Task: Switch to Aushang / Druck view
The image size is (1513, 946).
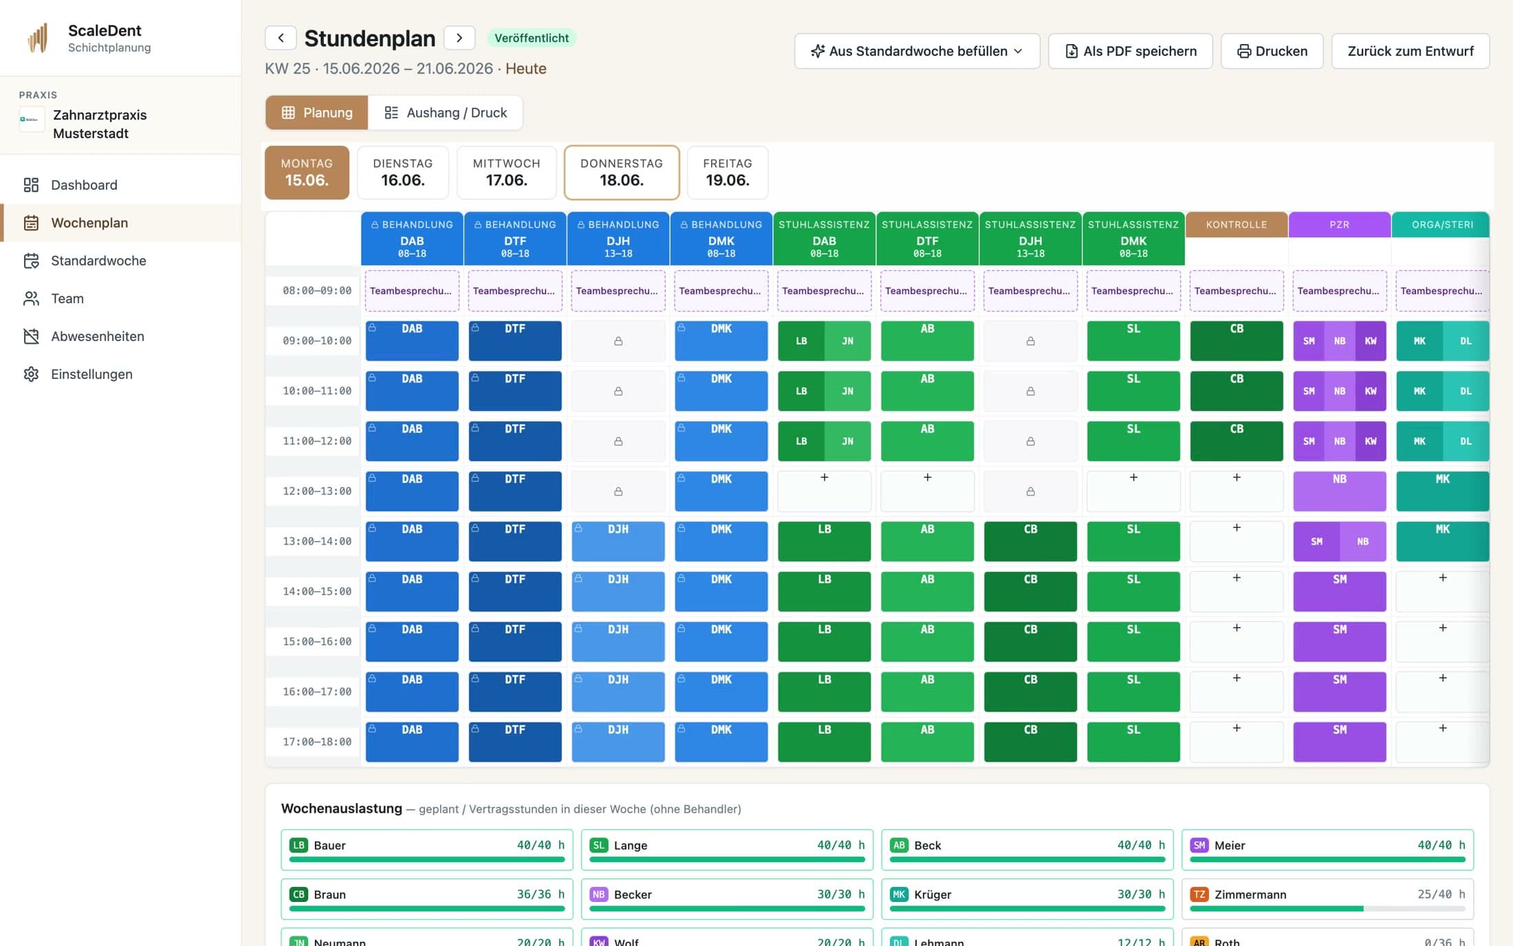Action: click(x=446, y=112)
